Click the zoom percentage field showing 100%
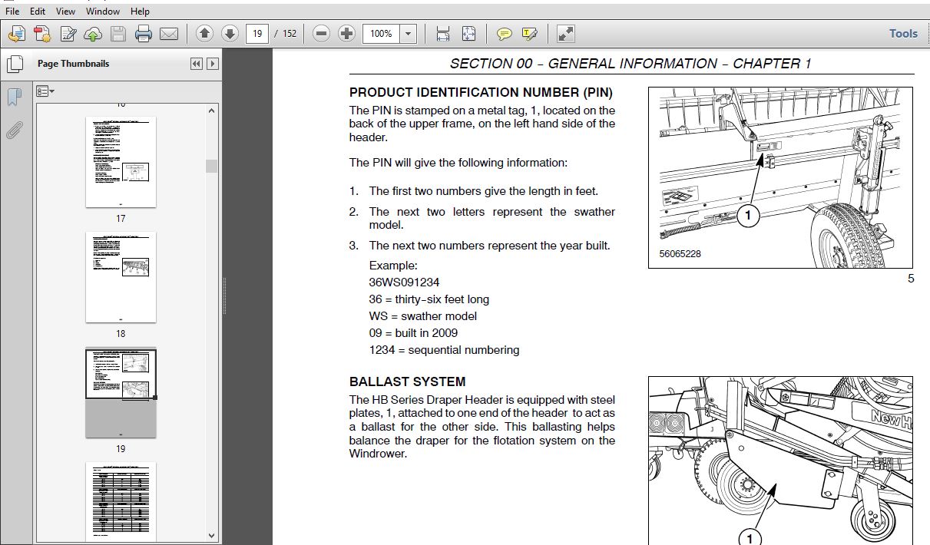 (382, 34)
